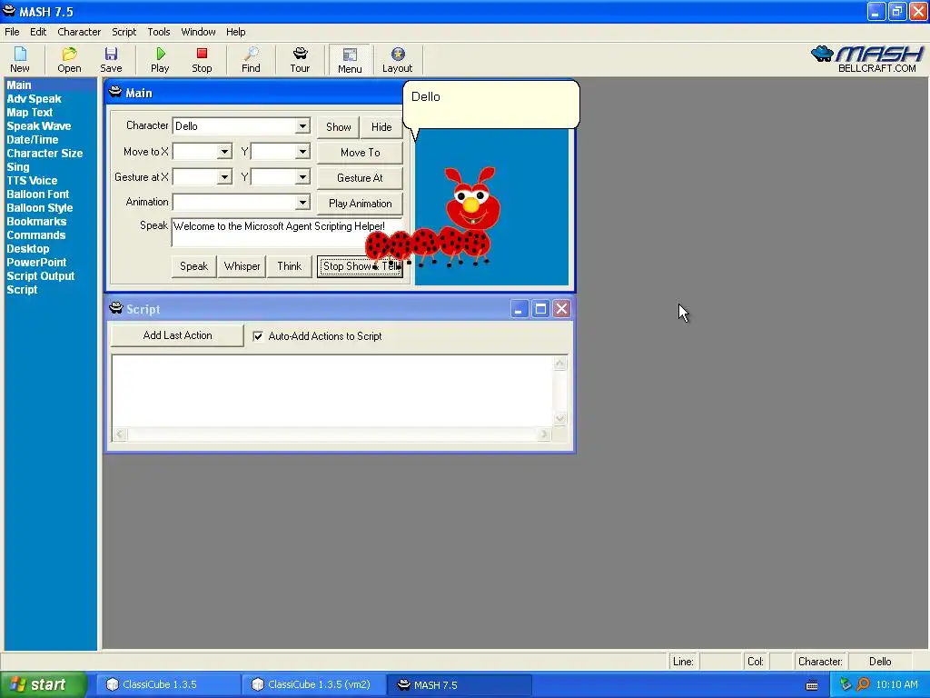Click the Speak button

pyautogui.click(x=194, y=266)
